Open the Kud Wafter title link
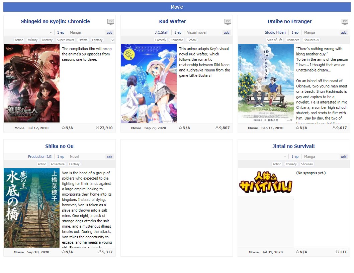Screen dimensions: 354x273 pos(173,21)
